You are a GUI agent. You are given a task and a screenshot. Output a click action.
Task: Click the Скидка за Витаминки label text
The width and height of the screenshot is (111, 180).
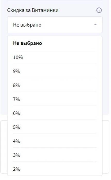tap(33, 10)
